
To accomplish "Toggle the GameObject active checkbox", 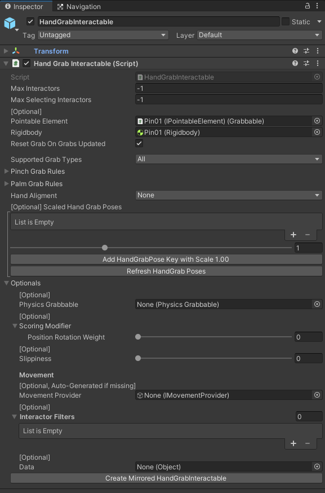I will (x=30, y=21).
